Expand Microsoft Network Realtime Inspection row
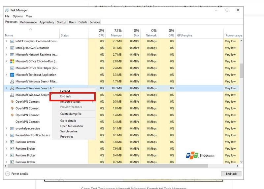264x189 pixels. (x=6, y=55)
